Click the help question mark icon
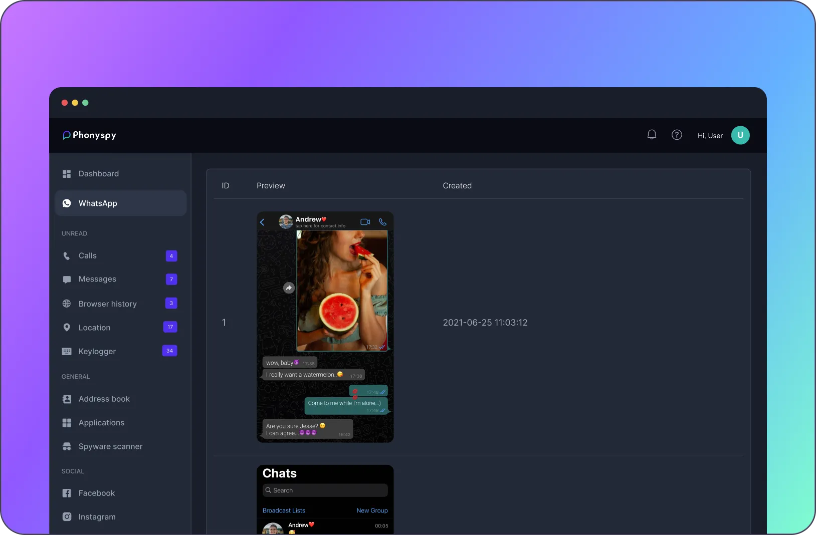Screen dimensions: 816x535 point(677,135)
